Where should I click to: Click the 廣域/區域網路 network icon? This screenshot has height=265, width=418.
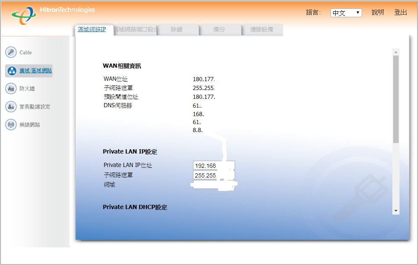click(x=12, y=71)
